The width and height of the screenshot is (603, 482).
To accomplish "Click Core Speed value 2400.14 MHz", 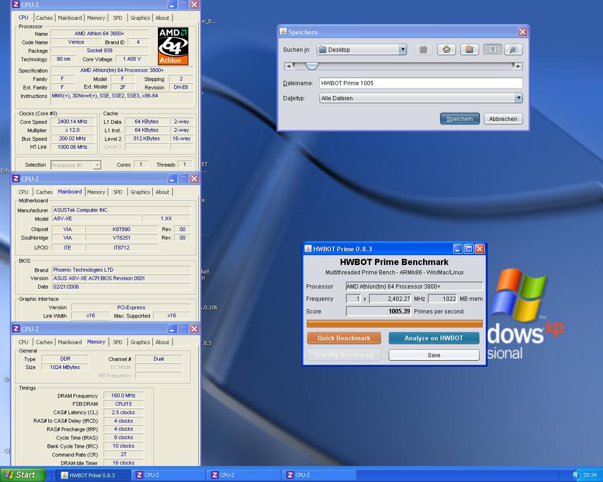I will pos(73,121).
